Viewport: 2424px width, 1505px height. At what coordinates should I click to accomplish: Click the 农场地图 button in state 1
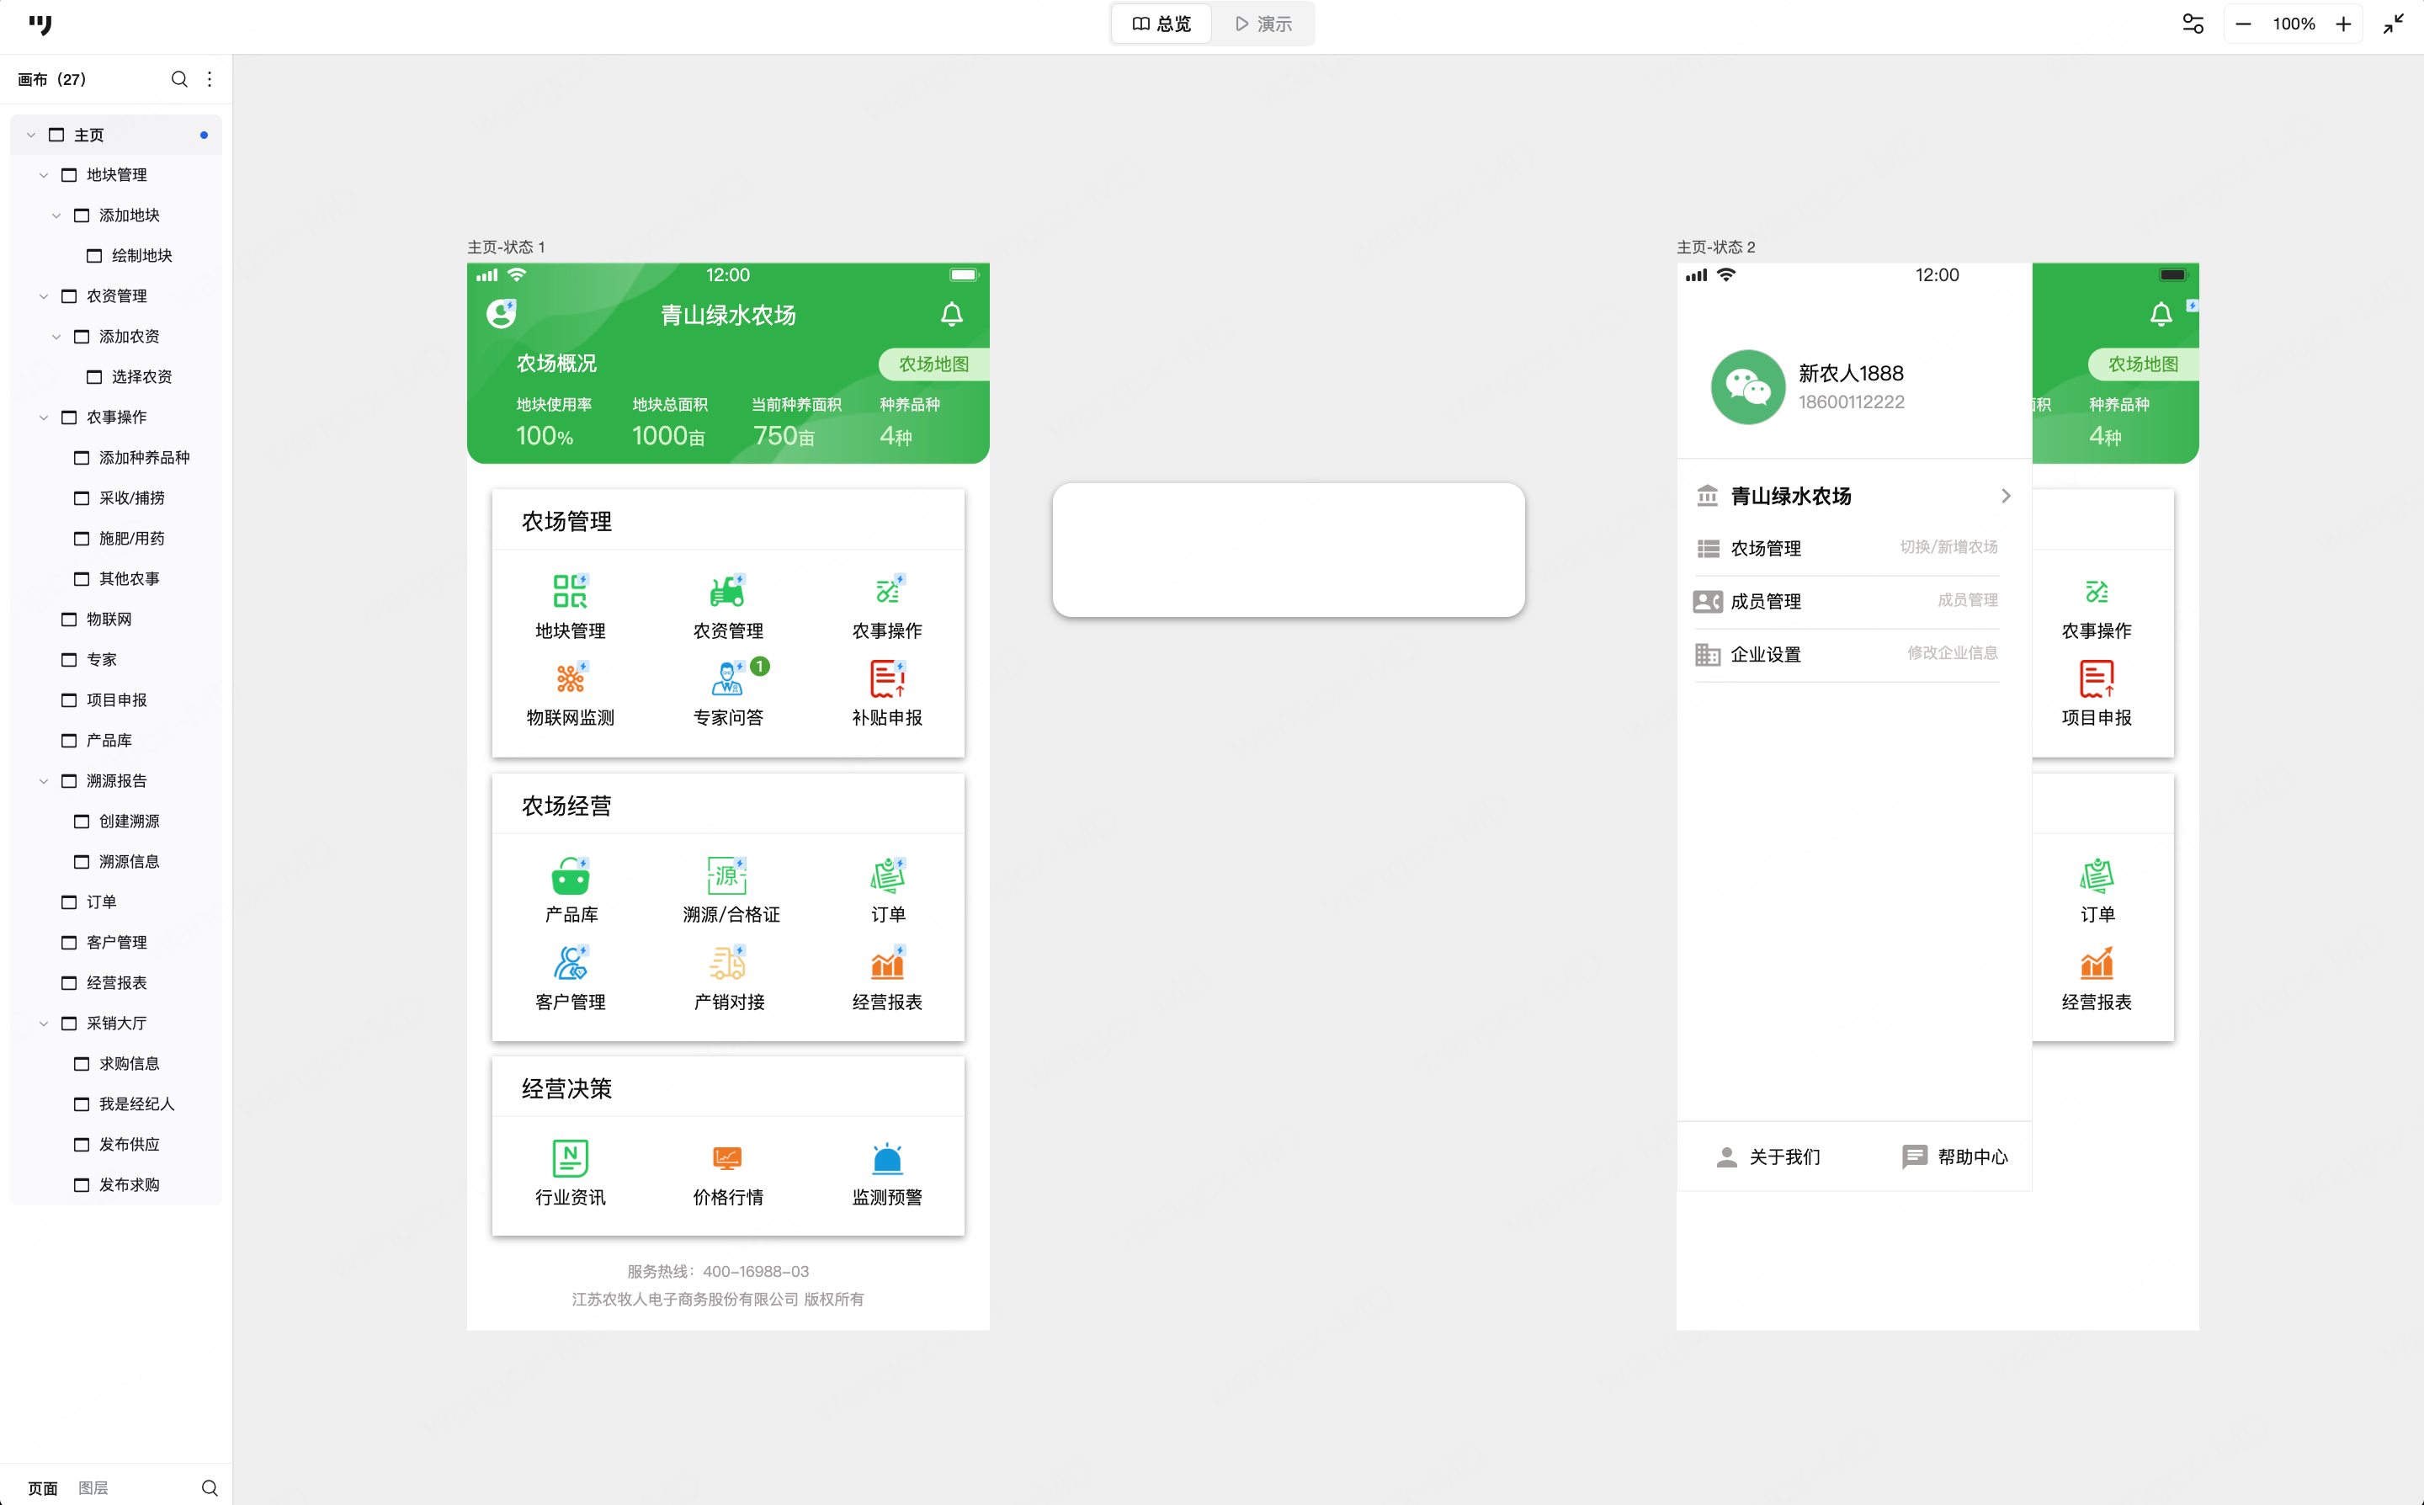[933, 364]
